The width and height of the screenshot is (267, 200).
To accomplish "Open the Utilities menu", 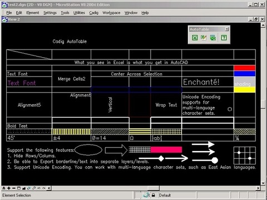I will point(79,13).
